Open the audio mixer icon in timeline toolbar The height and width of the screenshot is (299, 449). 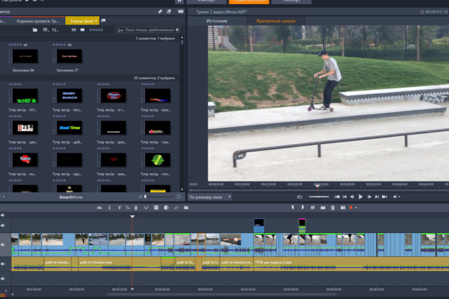(99, 208)
